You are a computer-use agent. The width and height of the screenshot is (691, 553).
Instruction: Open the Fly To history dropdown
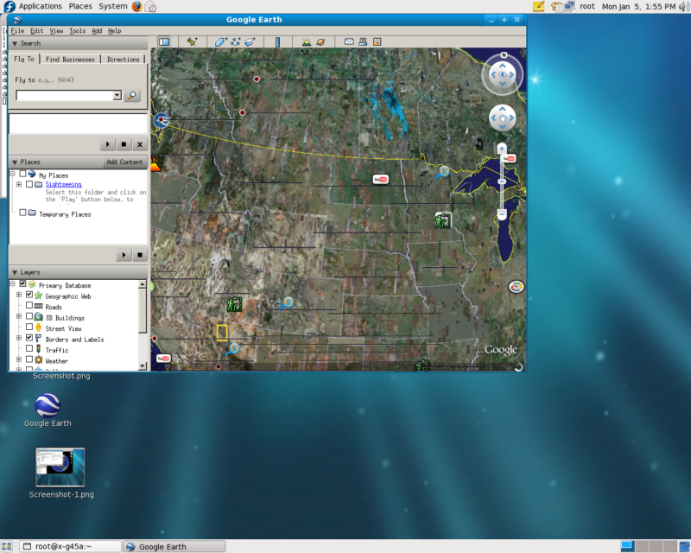[x=117, y=96]
